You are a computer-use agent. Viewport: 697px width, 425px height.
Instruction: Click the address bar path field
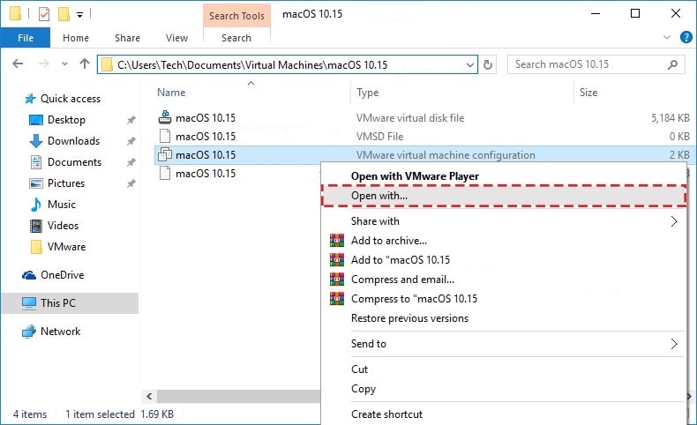tap(287, 65)
